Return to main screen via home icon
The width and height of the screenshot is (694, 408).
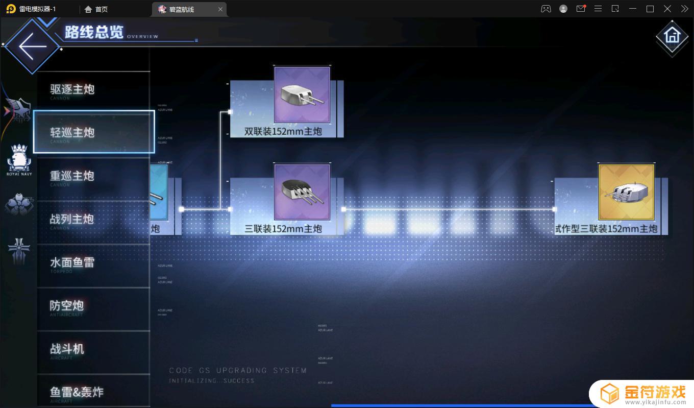coord(672,35)
